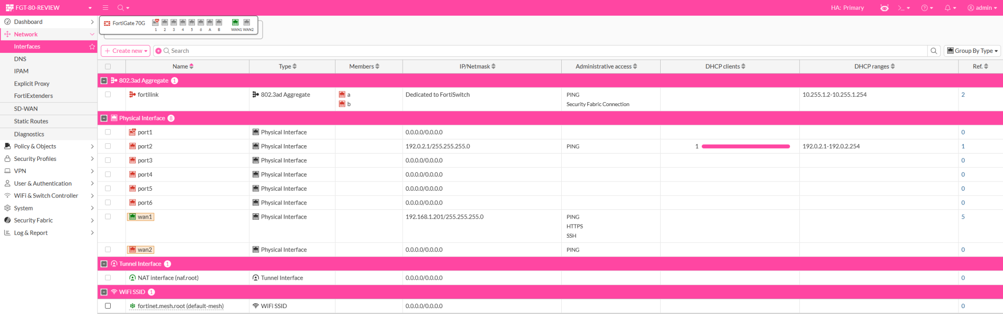Click the HA: Primary status label

tap(847, 8)
